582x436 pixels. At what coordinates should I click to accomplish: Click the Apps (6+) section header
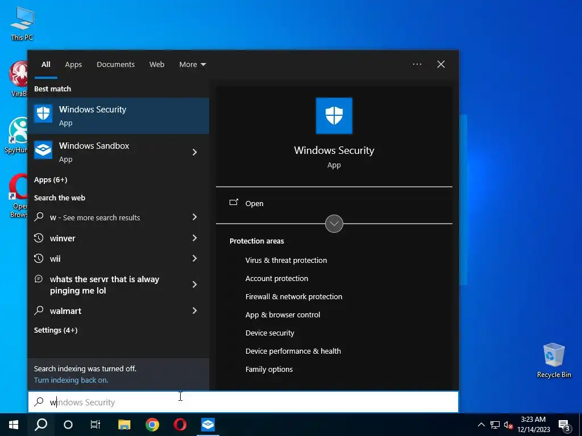(51, 180)
